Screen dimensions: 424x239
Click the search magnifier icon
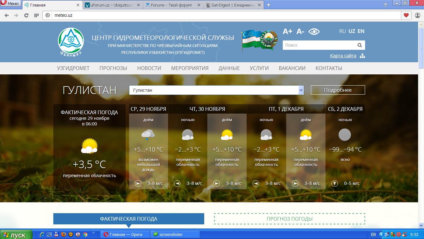(359, 45)
